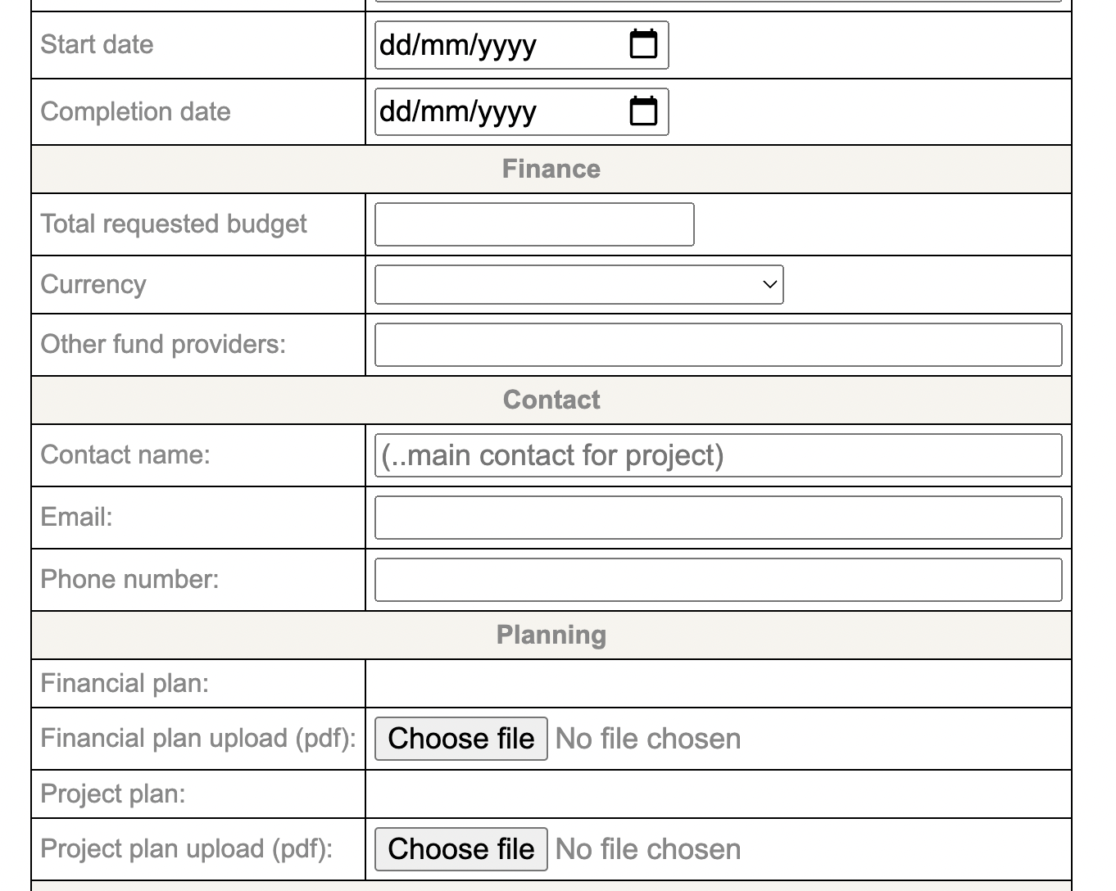Select the month segment of Start date
Image resolution: width=1116 pixels, height=891 pixels.
(442, 45)
